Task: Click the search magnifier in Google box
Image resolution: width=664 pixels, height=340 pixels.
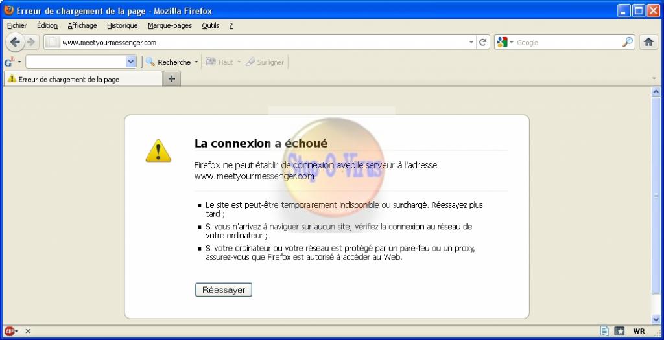Action: [x=628, y=42]
